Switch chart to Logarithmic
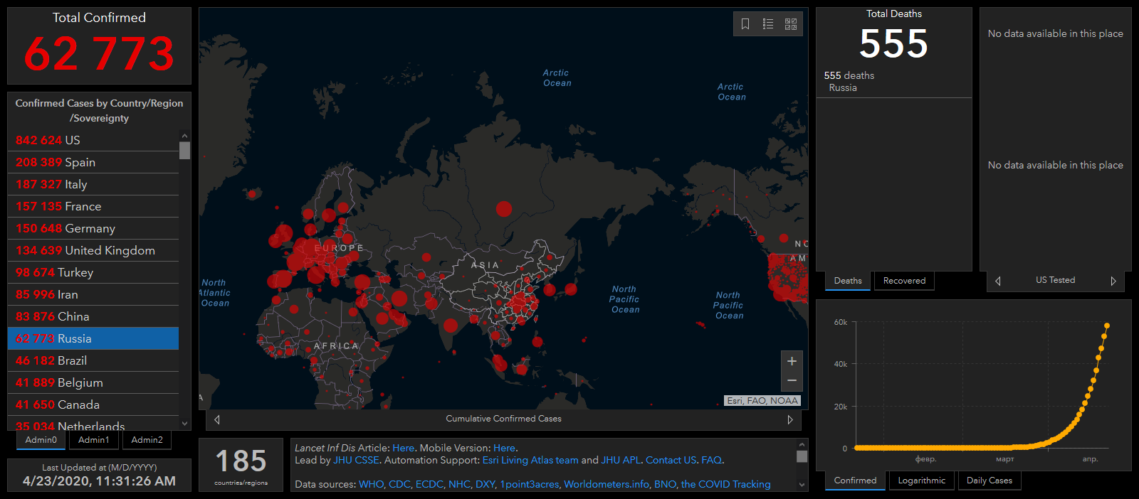Viewport: 1139px width, 499px height. point(922,481)
